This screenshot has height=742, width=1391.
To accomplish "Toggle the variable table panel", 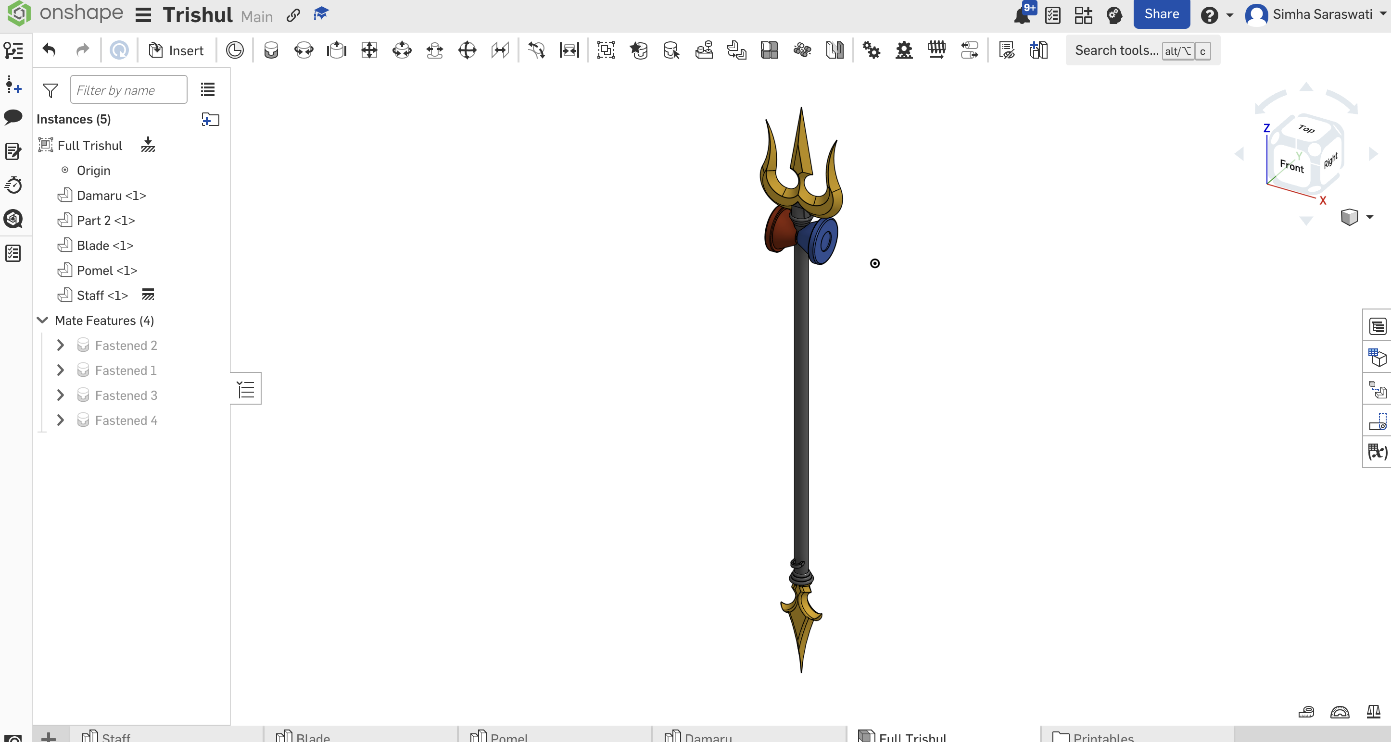I will [x=1378, y=452].
